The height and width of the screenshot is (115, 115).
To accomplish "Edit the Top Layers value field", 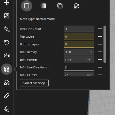I will click(x=79, y=37).
